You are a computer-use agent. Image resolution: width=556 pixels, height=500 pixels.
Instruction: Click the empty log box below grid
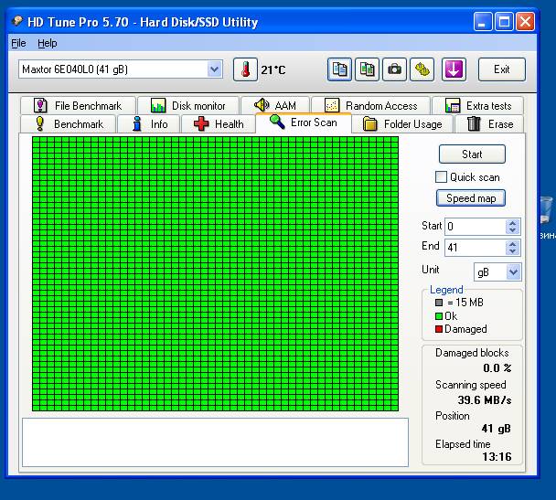[215, 442]
